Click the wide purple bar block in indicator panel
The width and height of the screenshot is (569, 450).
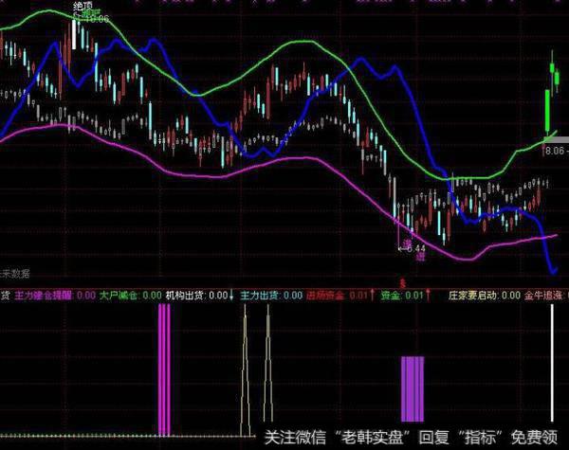(x=413, y=389)
